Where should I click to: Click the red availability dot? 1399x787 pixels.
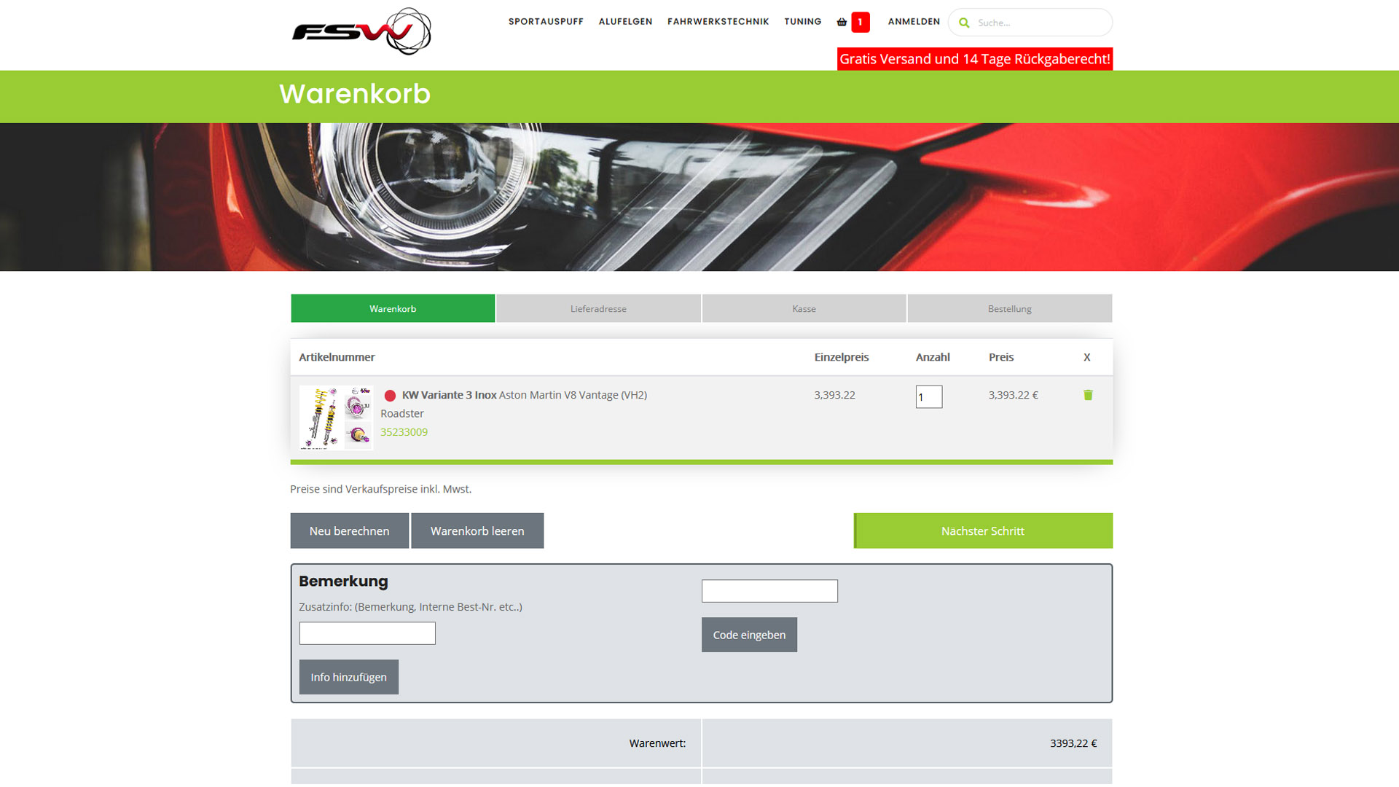390,396
